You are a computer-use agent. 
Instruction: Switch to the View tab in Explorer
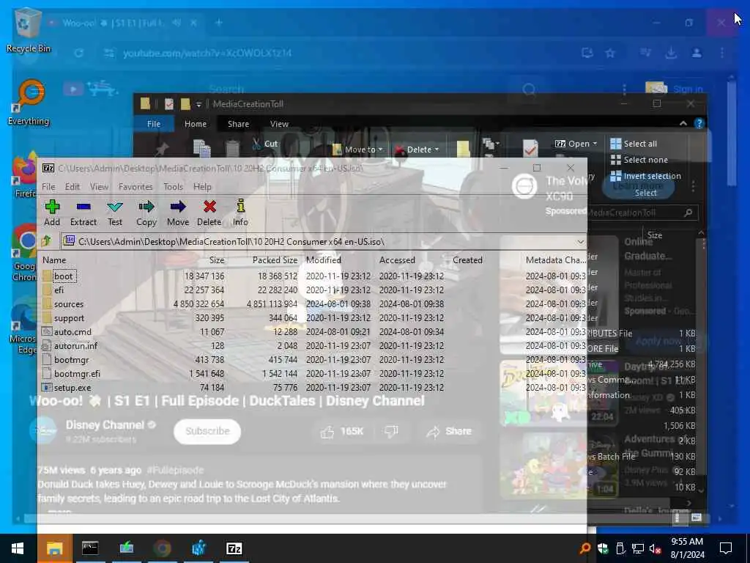tap(279, 123)
